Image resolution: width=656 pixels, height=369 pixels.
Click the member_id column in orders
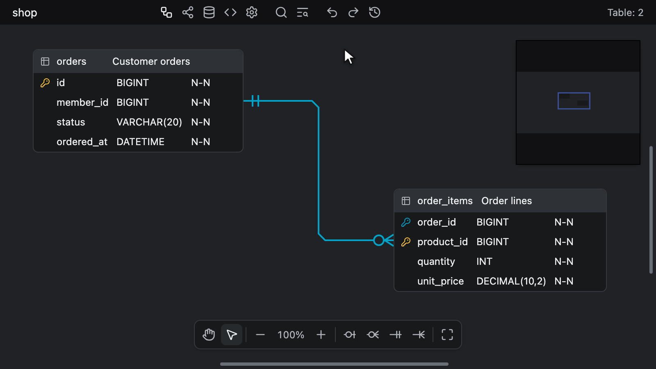[82, 102]
